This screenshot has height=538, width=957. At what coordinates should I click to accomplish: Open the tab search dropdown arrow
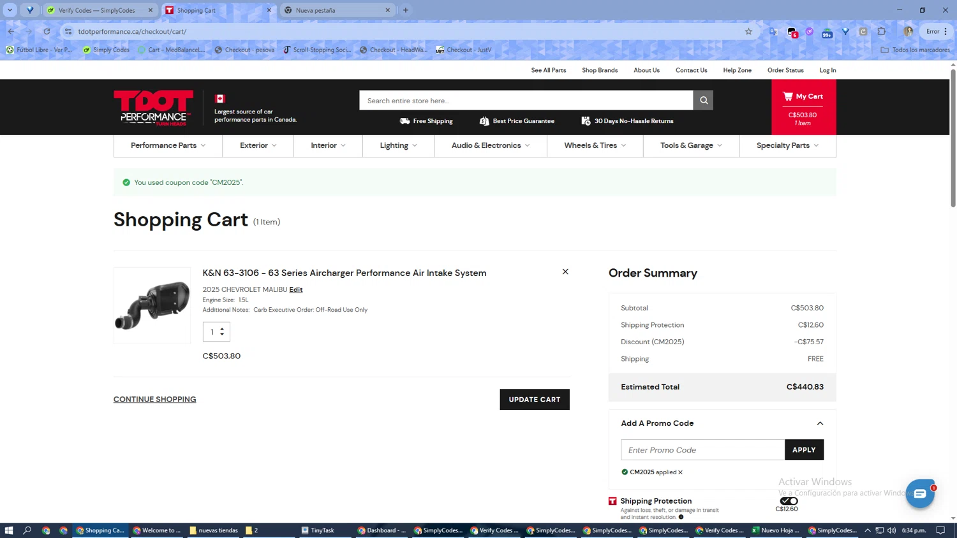tap(10, 10)
